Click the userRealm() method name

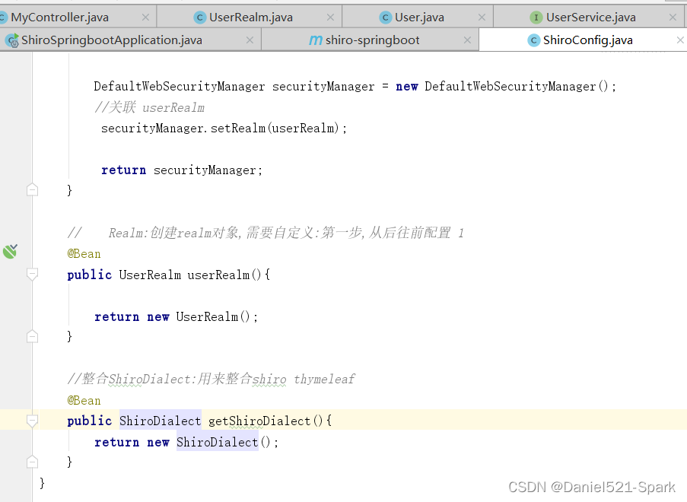pos(218,275)
